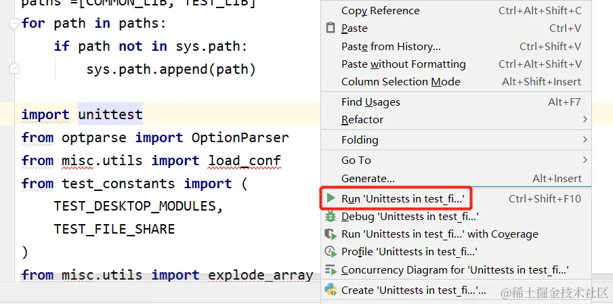Viewport: 613px width, 304px height.
Task: Collapse the for loop fold marker in gutter
Action: click(x=14, y=24)
